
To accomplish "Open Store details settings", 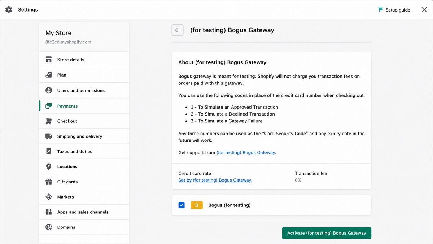I will click(x=84, y=60).
